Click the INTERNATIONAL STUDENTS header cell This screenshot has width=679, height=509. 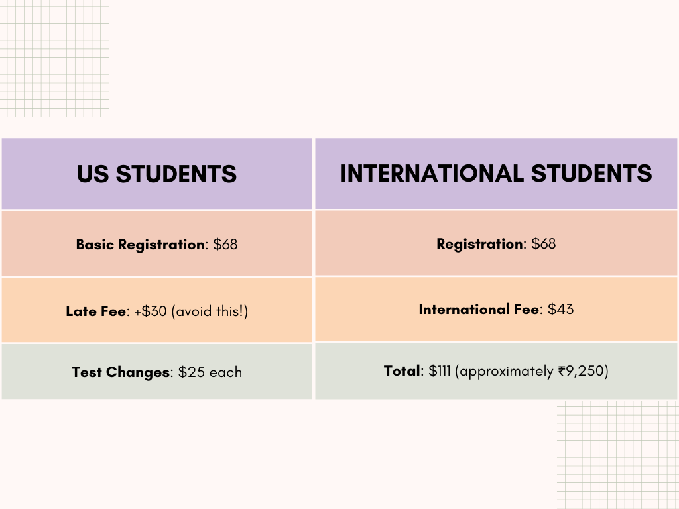[496, 174]
